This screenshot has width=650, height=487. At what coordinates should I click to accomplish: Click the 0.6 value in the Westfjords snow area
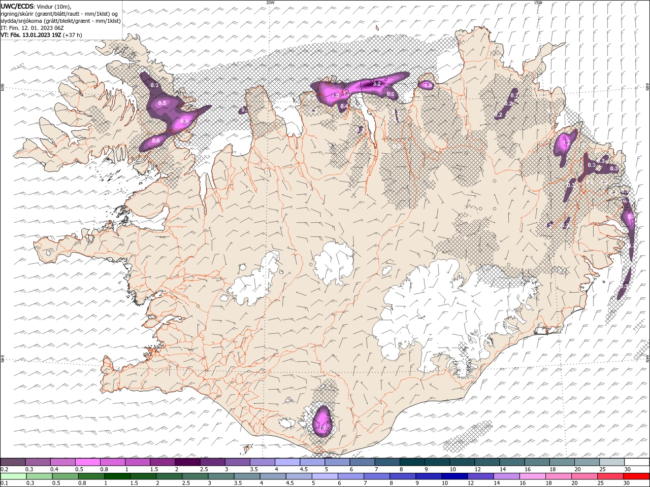pos(156,141)
